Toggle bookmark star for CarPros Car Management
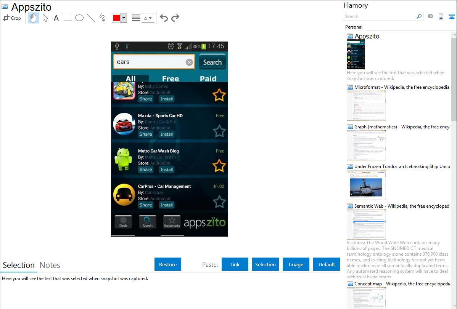The height and width of the screenshot is (309, 457). [x=219, y=202]
